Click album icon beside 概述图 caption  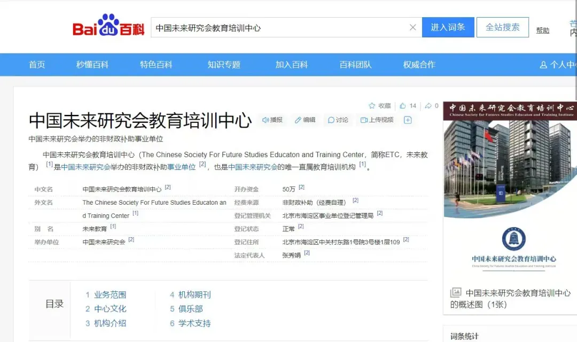[x=456, y=293]
